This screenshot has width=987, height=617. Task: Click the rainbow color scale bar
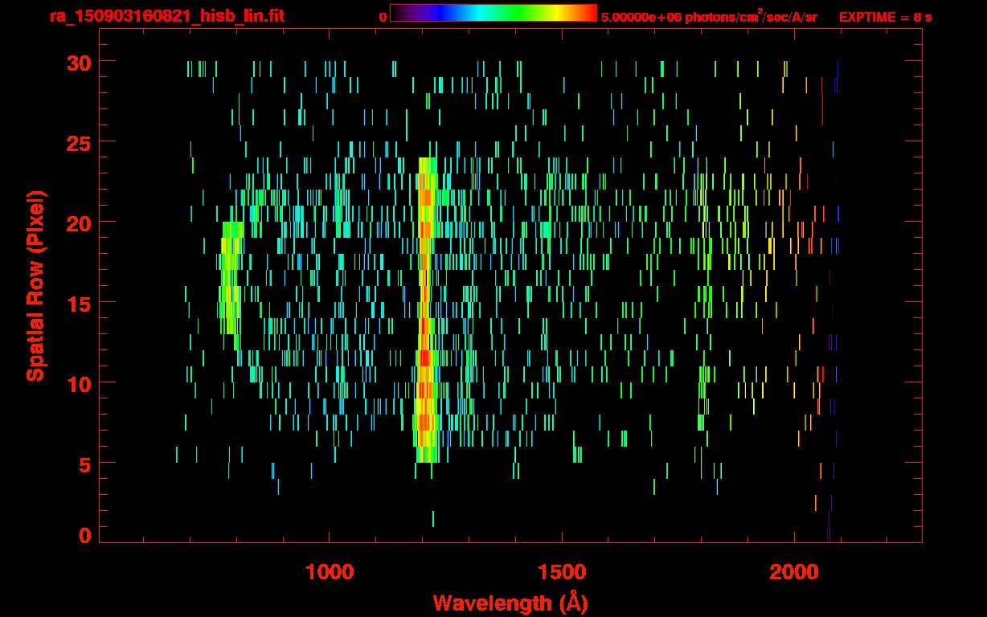[x=493, y=13]
